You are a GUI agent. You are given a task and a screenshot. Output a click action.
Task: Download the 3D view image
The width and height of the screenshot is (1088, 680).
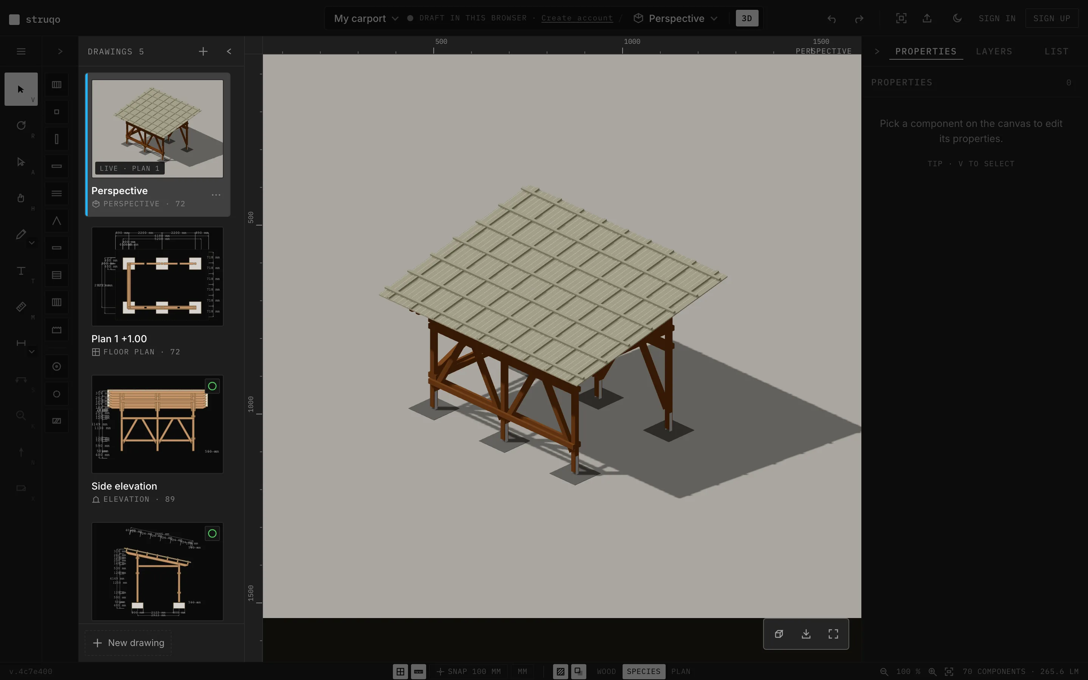tap(806, 634)
